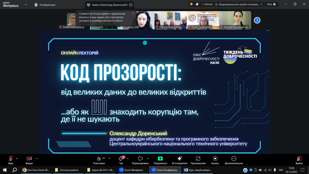Turn on camera with Видео button
309x174 pixels.
click(29, 159)
